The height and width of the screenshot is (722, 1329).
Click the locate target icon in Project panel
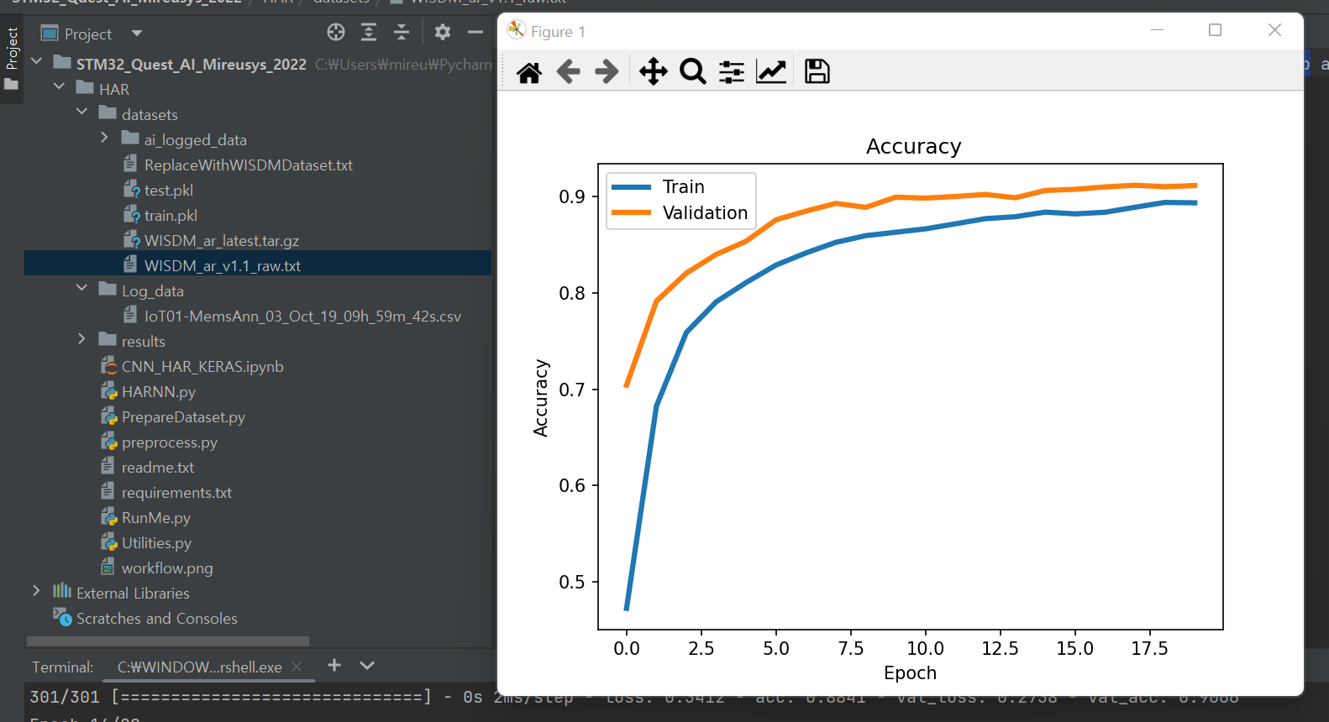pyautogui.click(x=336, y=33)
